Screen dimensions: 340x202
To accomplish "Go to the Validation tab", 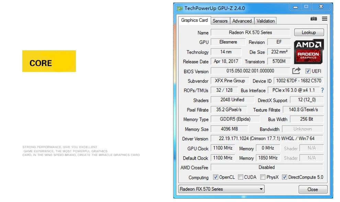I will (x=265, y=21).
